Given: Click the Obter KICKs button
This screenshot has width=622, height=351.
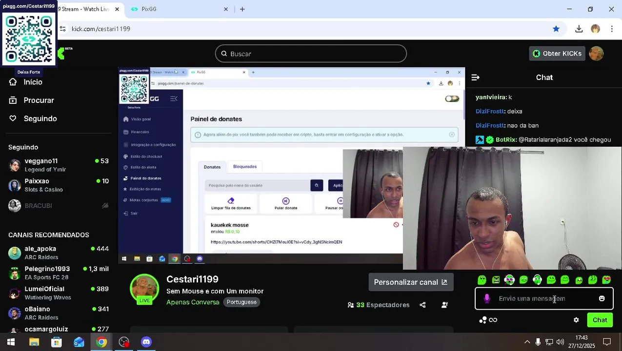Looking at the screenshot, I should [x=557, y=54].
